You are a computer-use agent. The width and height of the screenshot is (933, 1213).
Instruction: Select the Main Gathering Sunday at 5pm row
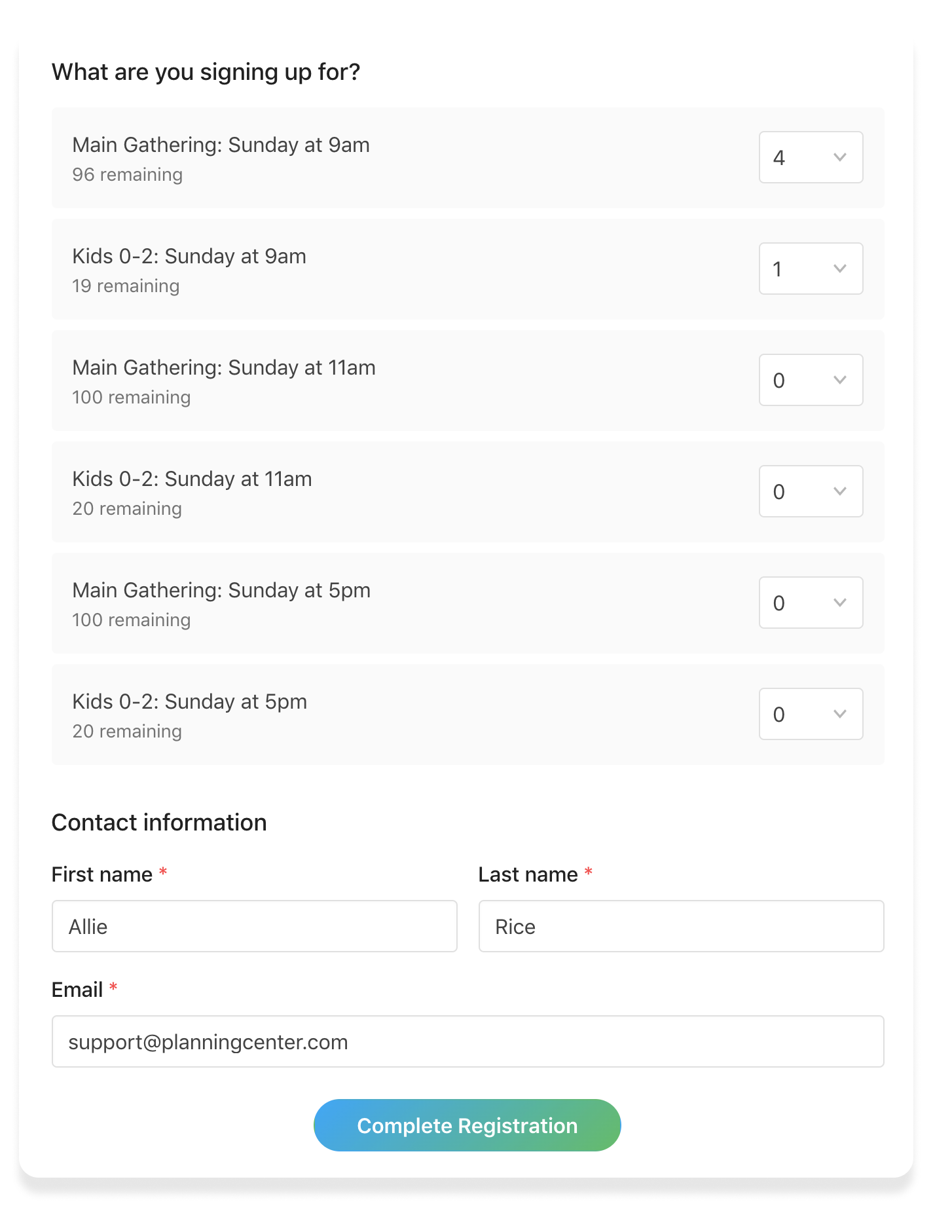[x=221, y=590]
